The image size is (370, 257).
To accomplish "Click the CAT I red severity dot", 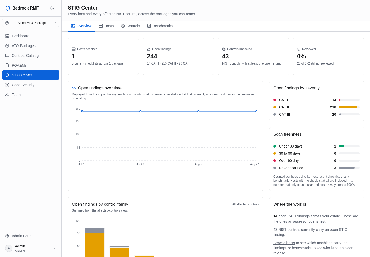I will pyautogui.click(x=275, y=100).
